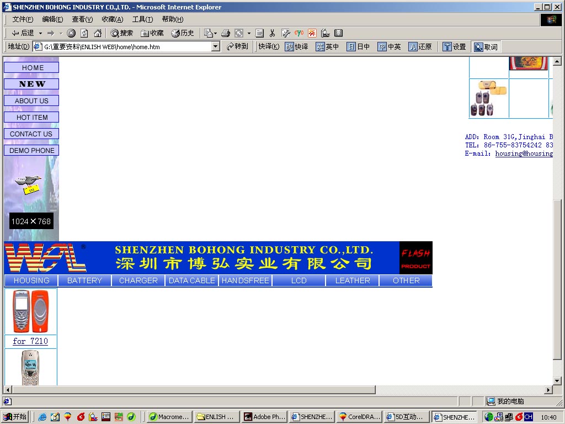The width and height of the screenshot is (565, 424).
Task: Select the BATTERY navigation tab
Action: coord(84,280)
